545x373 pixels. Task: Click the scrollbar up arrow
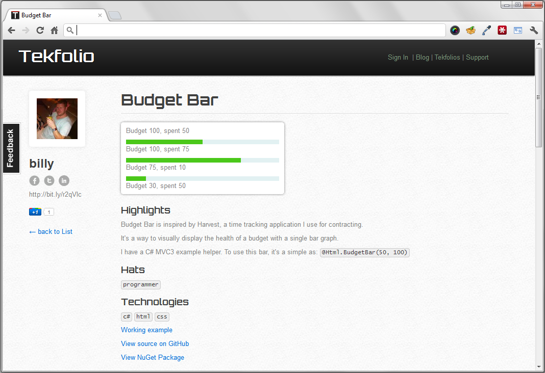[539, 44]
